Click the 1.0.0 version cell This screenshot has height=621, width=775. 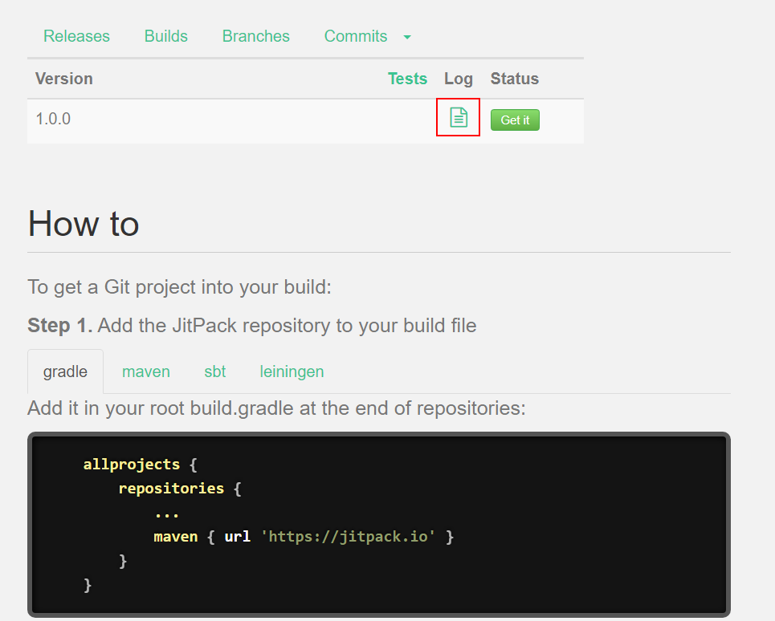(53, 119)
